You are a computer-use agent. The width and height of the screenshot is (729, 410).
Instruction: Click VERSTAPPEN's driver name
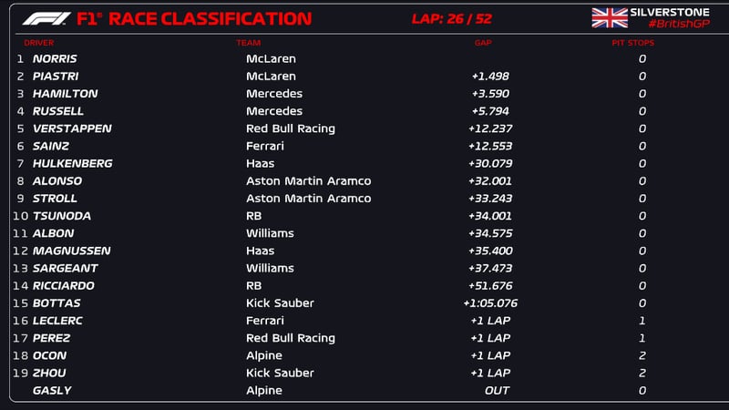click(x=72, y=128)
